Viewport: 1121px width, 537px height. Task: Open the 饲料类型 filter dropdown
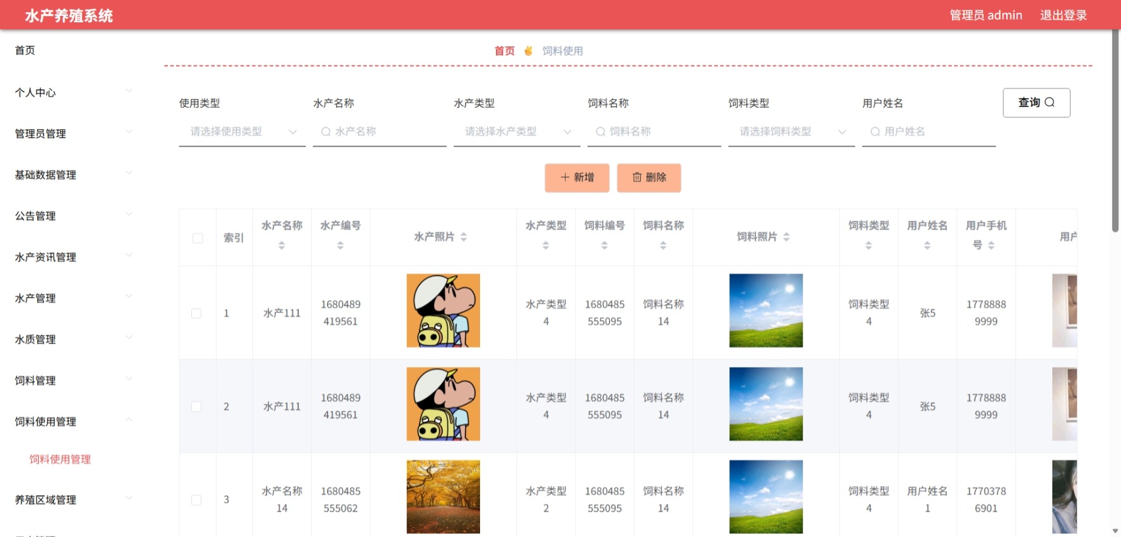point(792,132)
